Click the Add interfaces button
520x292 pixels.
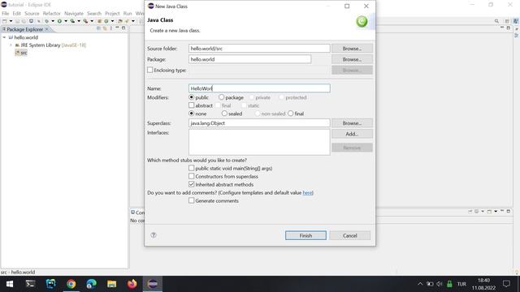point(352,134)
